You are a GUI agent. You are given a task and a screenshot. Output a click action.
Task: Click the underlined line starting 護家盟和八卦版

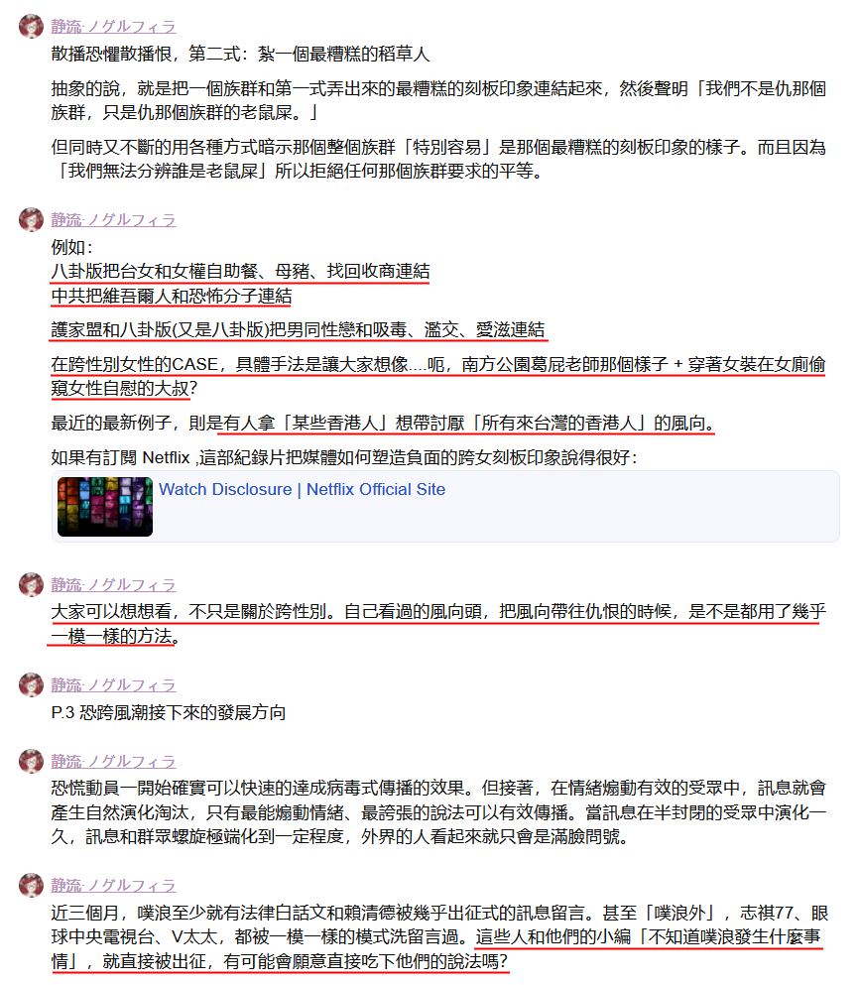coord(298,329)
